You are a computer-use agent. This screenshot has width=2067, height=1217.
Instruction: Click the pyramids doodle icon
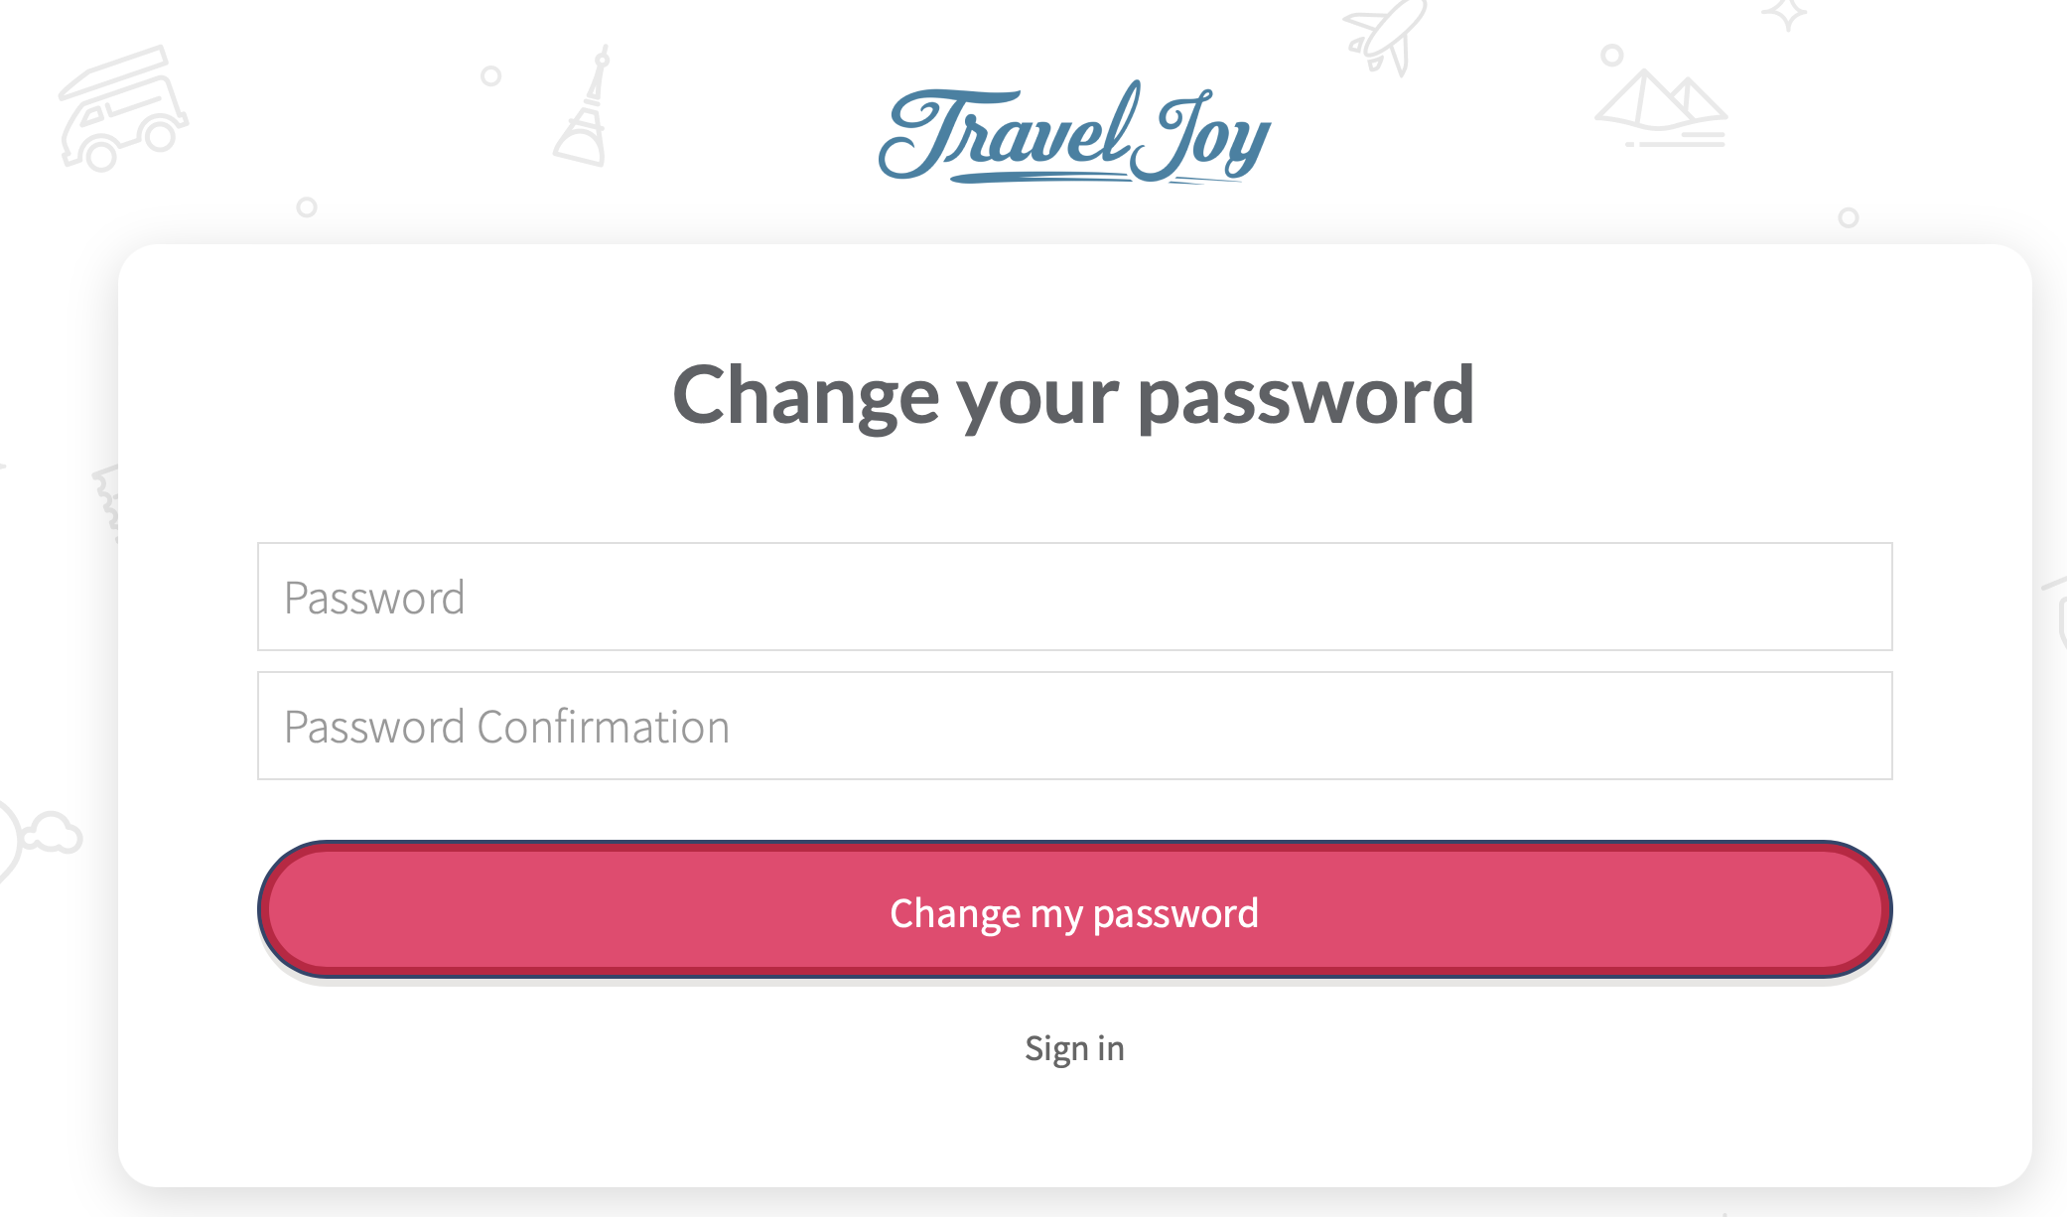1661,108
